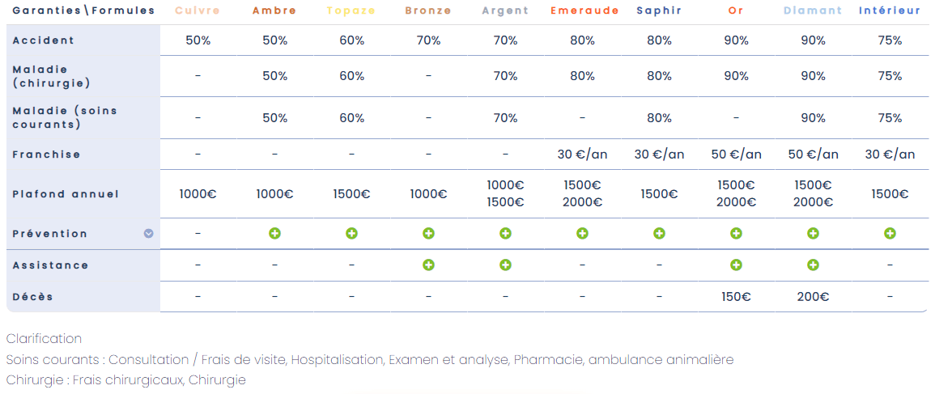Viewport: 935px width, 394px height.
Task: Select the Emeraude formula column header
Action: pyautogui.click(x=584, y=11)
